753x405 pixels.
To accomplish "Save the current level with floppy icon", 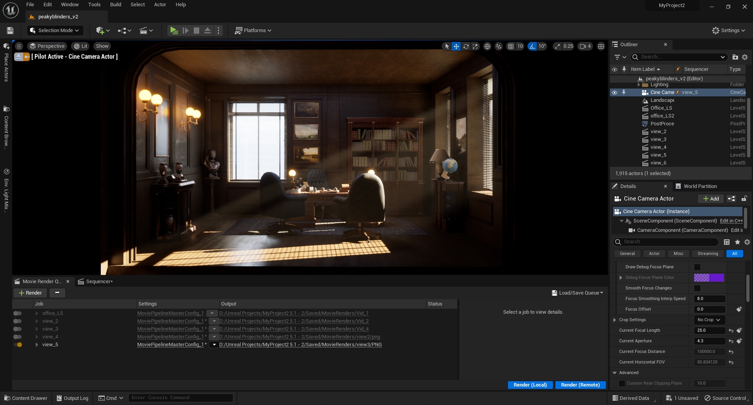I will [11, 31].
